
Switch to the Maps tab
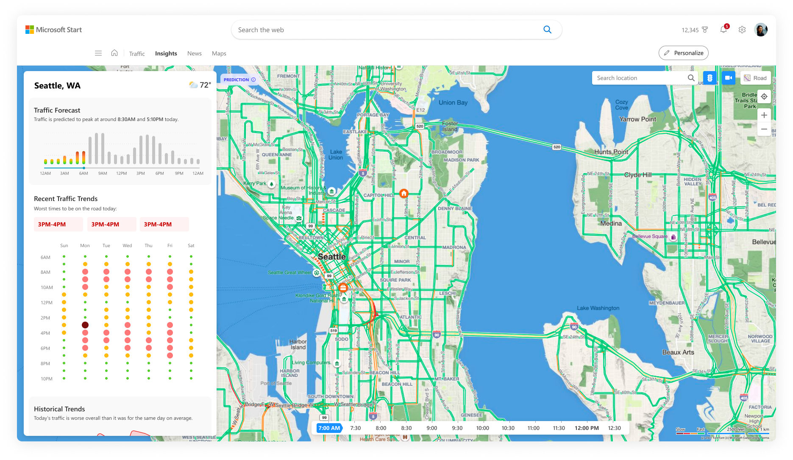tap(219, 53)
